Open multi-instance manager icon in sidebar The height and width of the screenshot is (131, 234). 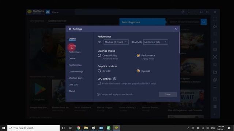215,80
